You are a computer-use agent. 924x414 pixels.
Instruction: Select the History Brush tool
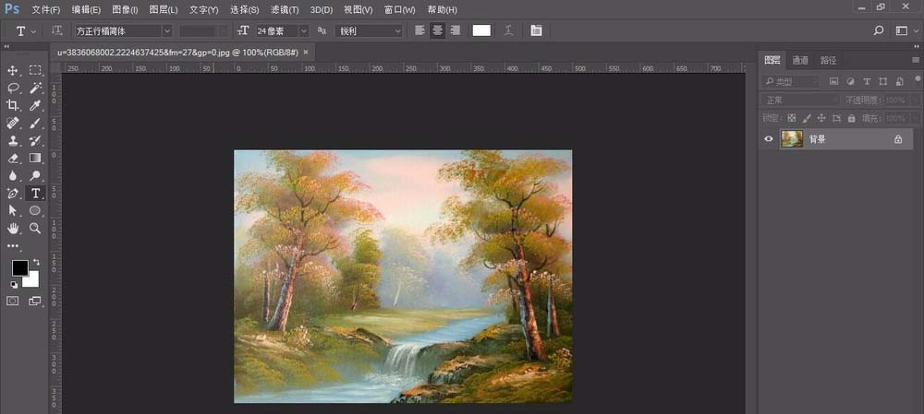(x=35, y=140)
